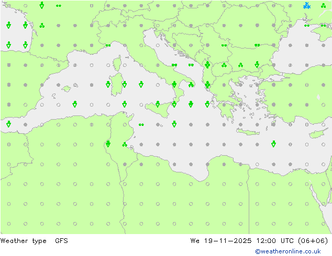Click the blue snow symbol
Screen dimensions: 332x256
pyautogui.click(x=307, y=6)
